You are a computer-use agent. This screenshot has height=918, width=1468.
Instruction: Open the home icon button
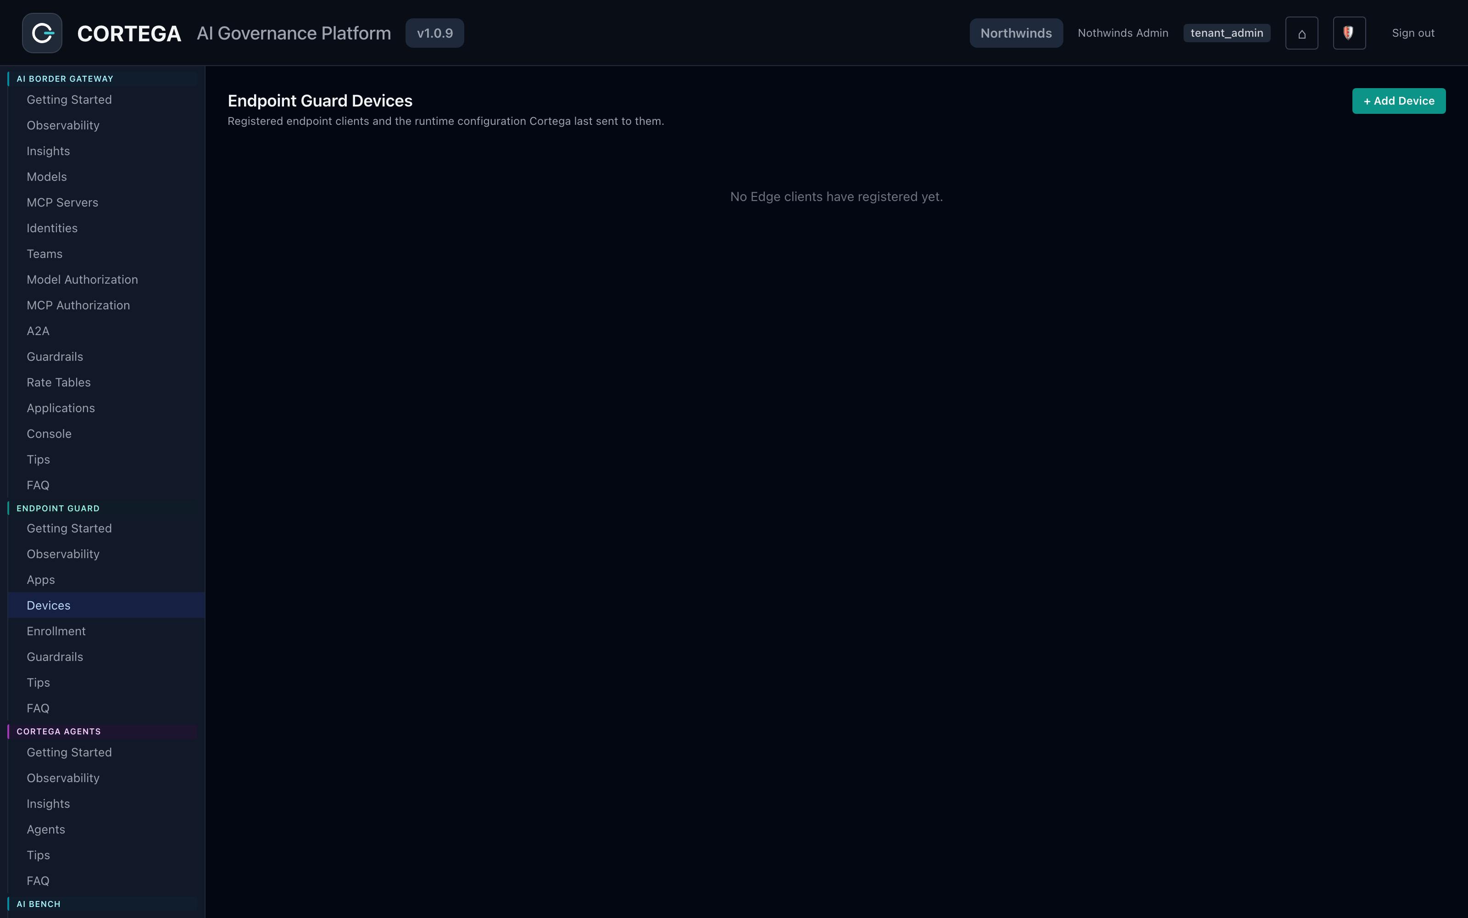(x=1301, y=33)
